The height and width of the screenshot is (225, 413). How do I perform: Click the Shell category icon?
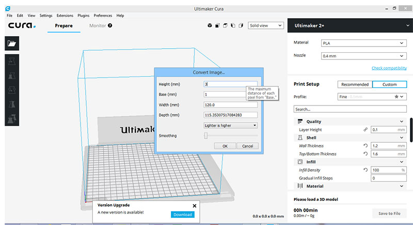pyautogui.click(x=300, y=138)
